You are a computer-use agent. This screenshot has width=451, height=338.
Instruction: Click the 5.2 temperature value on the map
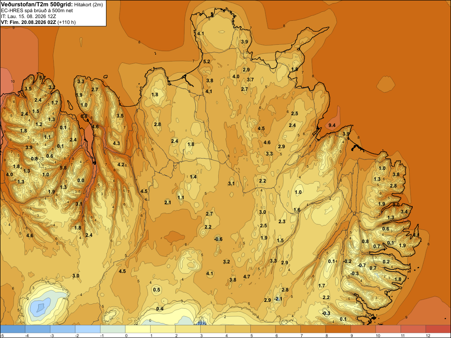tap(207, 61)
